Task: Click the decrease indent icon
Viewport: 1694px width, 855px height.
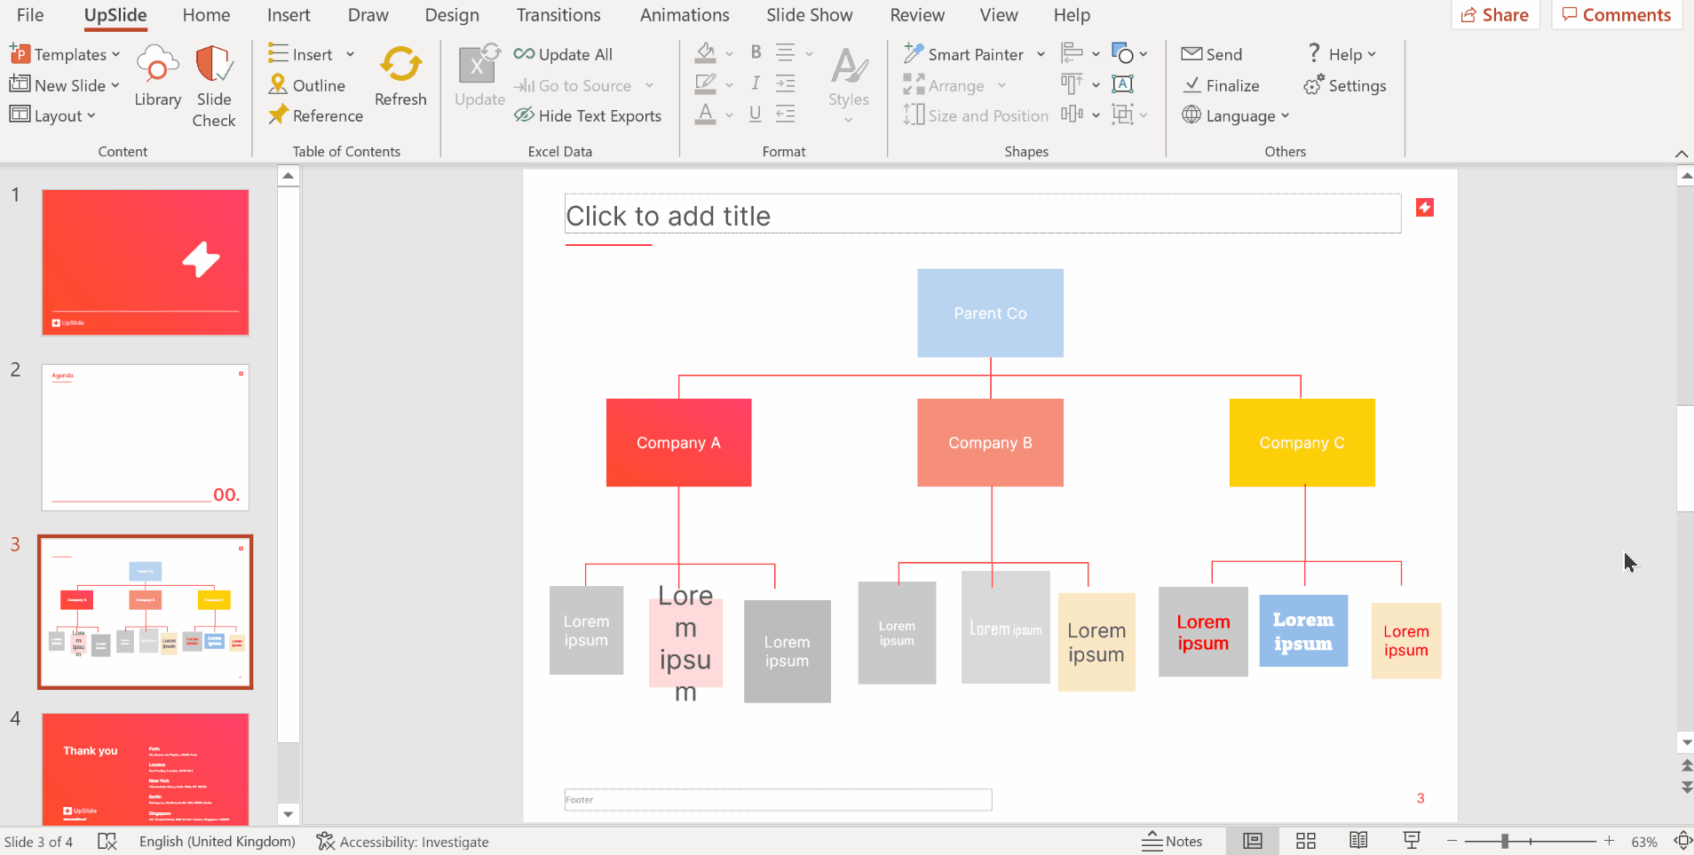Action: 785,114
